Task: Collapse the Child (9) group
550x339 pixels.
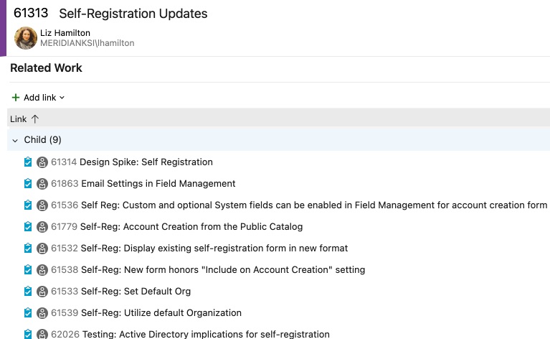Action: pyautogui.click(x=15, y=141)
